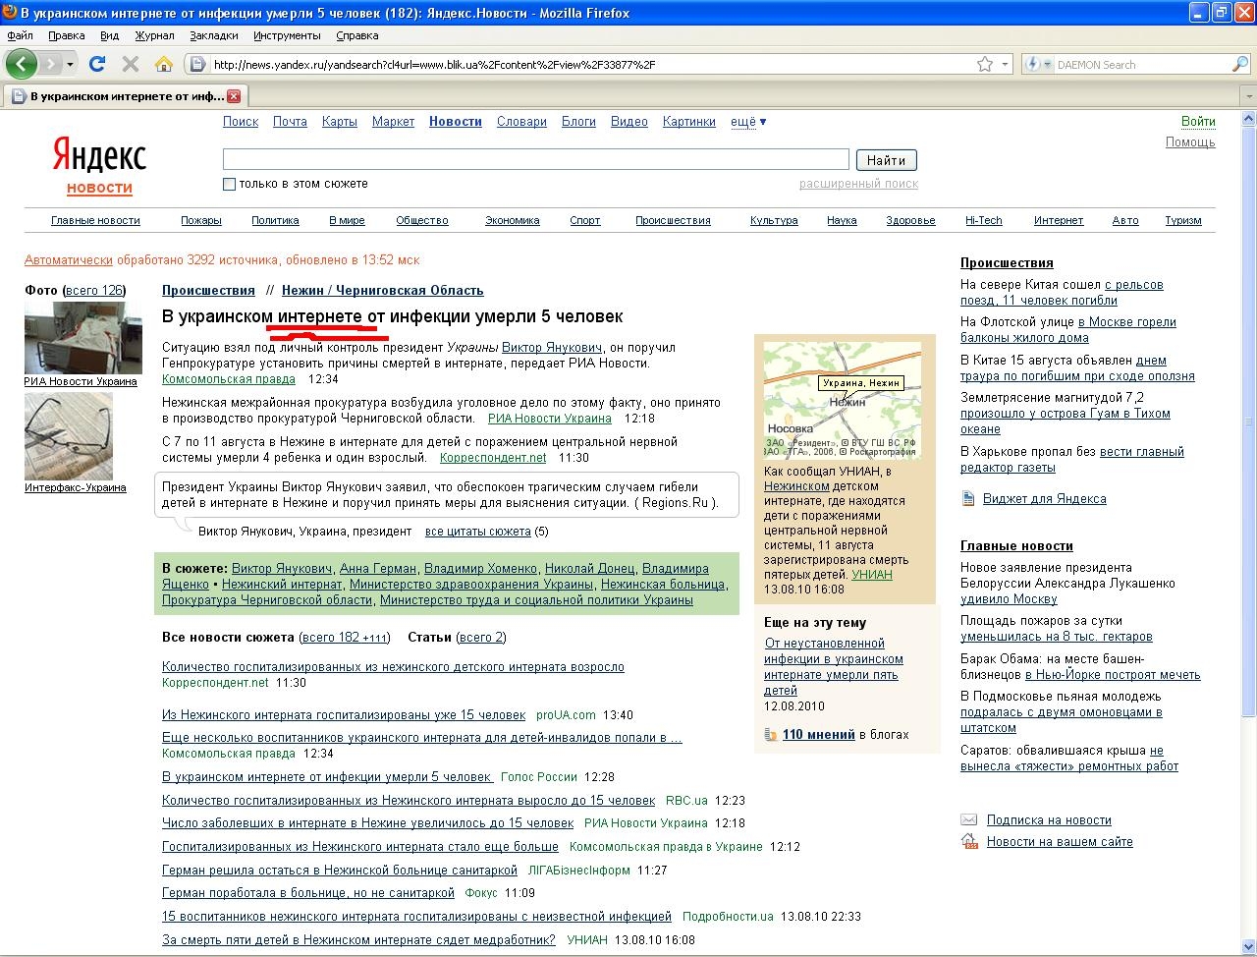The height and width of the screenshot is (957, 1257).
Task: Open the list all tabs dropdown
Action: pyautogui.click(x=1248, y=96)
